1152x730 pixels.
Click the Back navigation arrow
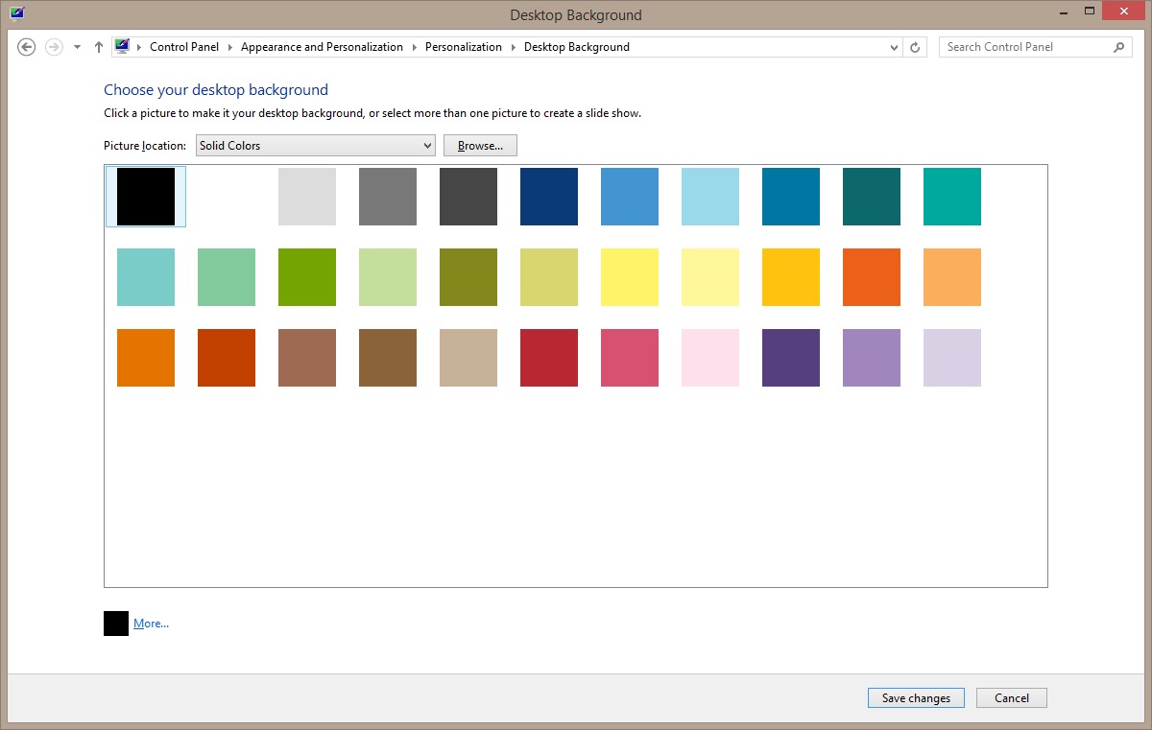27,47
